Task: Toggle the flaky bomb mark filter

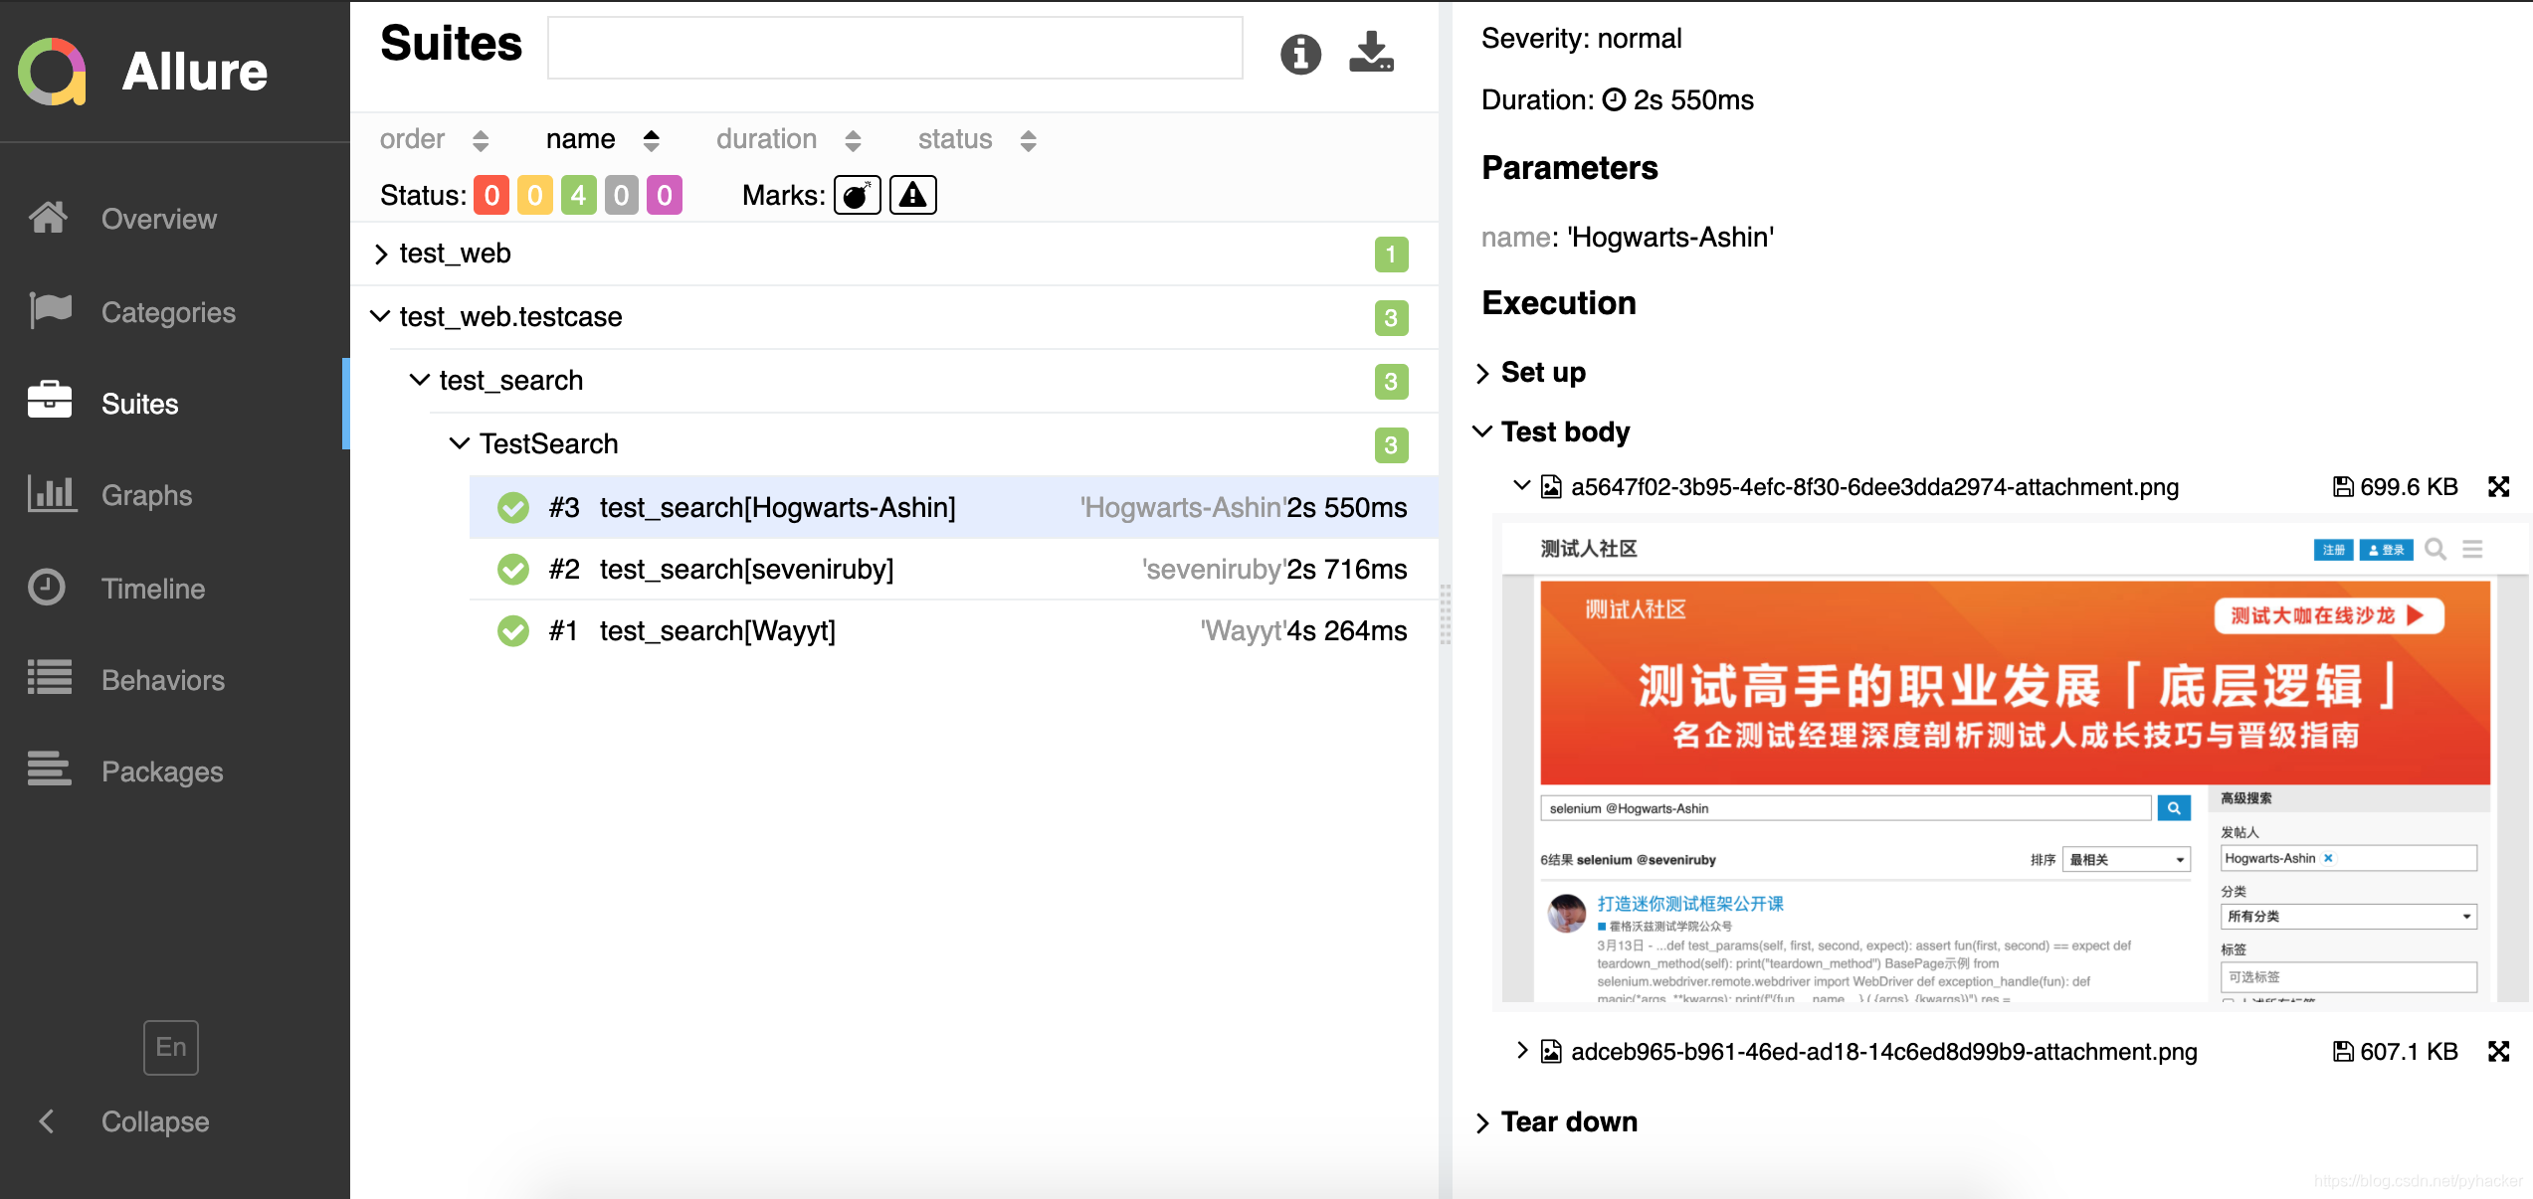Action: [x=857, y=196]
